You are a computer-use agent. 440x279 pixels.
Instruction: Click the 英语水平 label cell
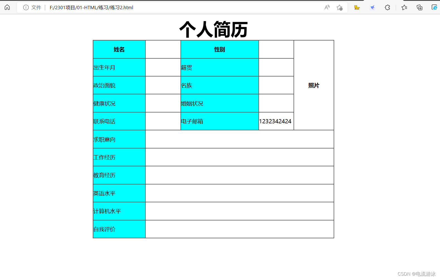tap(119, 193)
